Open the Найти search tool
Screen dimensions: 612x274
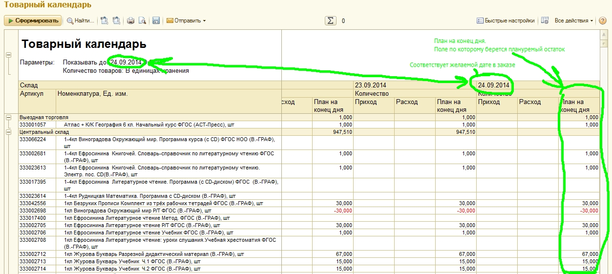[81, 21]
